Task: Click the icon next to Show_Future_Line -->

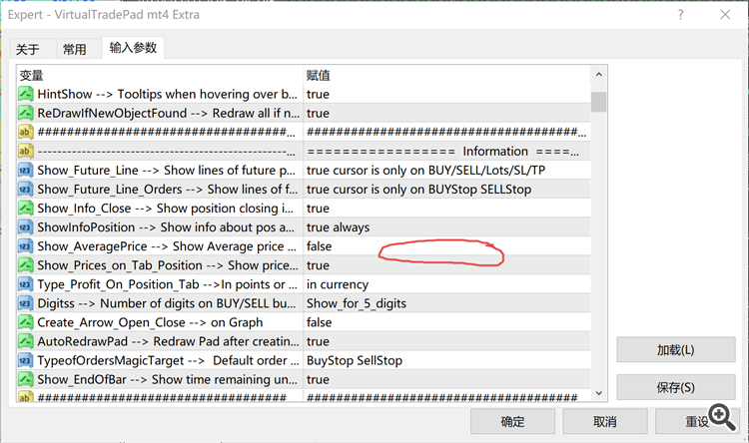Action: [x=25, y=171]
